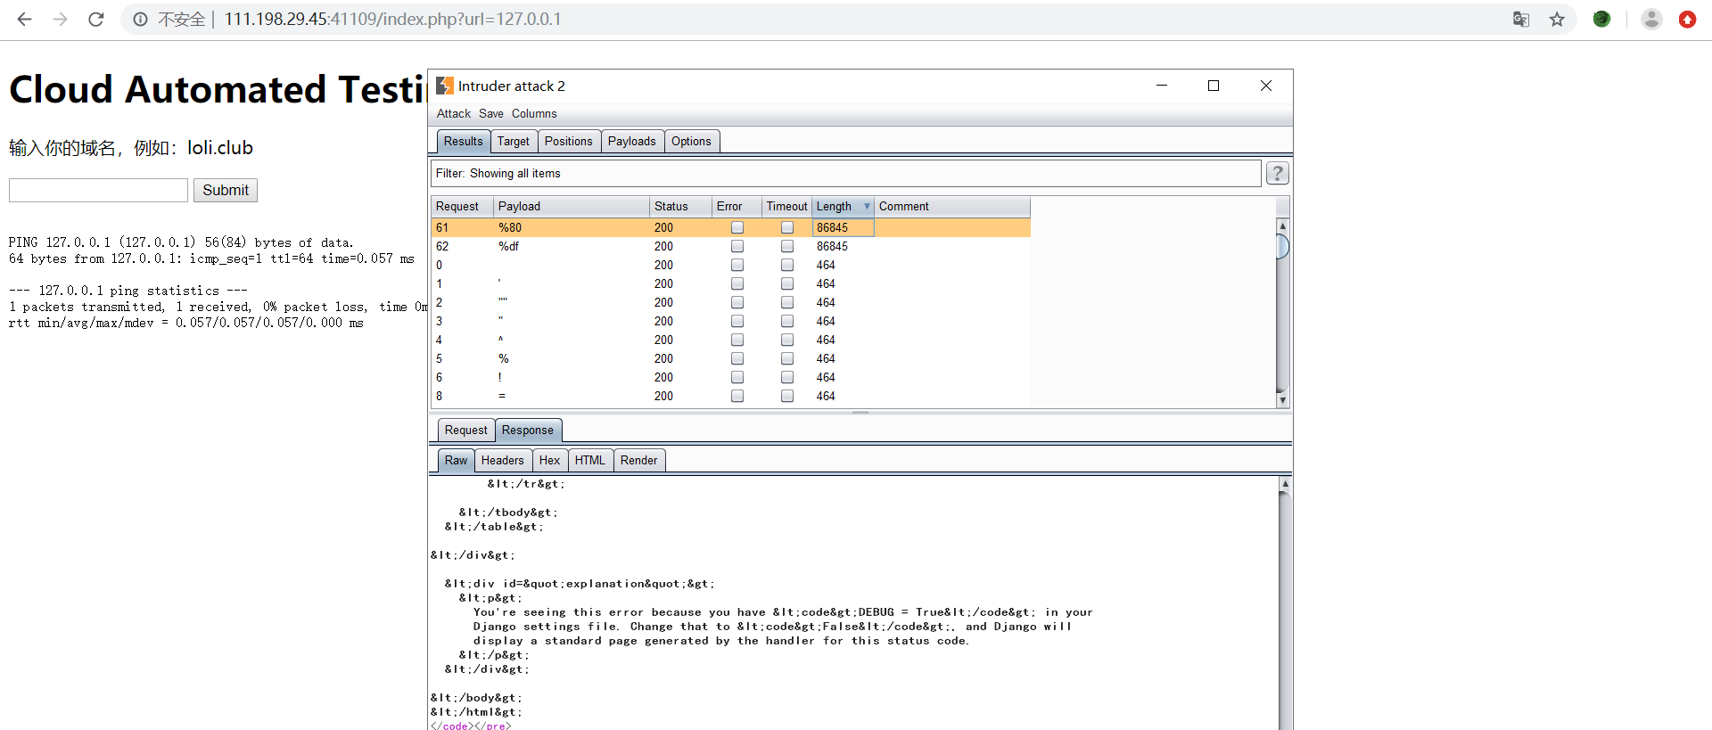Image resolution: width=1712 pixels, height=730 pixels.
Task: Tick the Error checkbox for request 62
Action: [737, 246]
